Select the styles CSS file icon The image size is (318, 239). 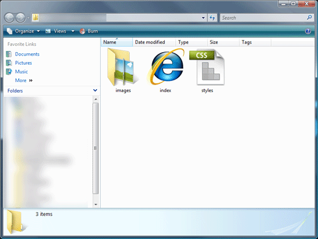[x=207, y=67]
